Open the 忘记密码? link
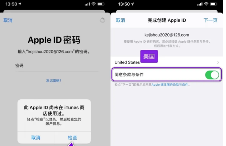The height and width of the screenshot is (146, 226). (54, 81)
